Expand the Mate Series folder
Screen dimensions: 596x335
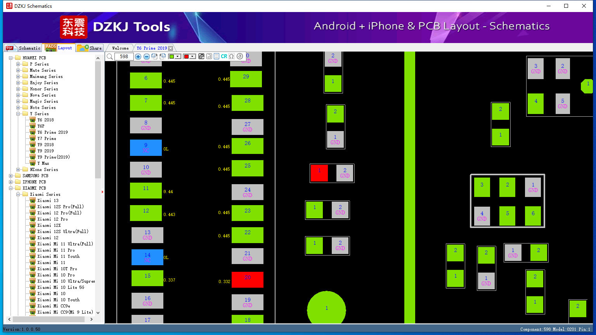(18, 70)
